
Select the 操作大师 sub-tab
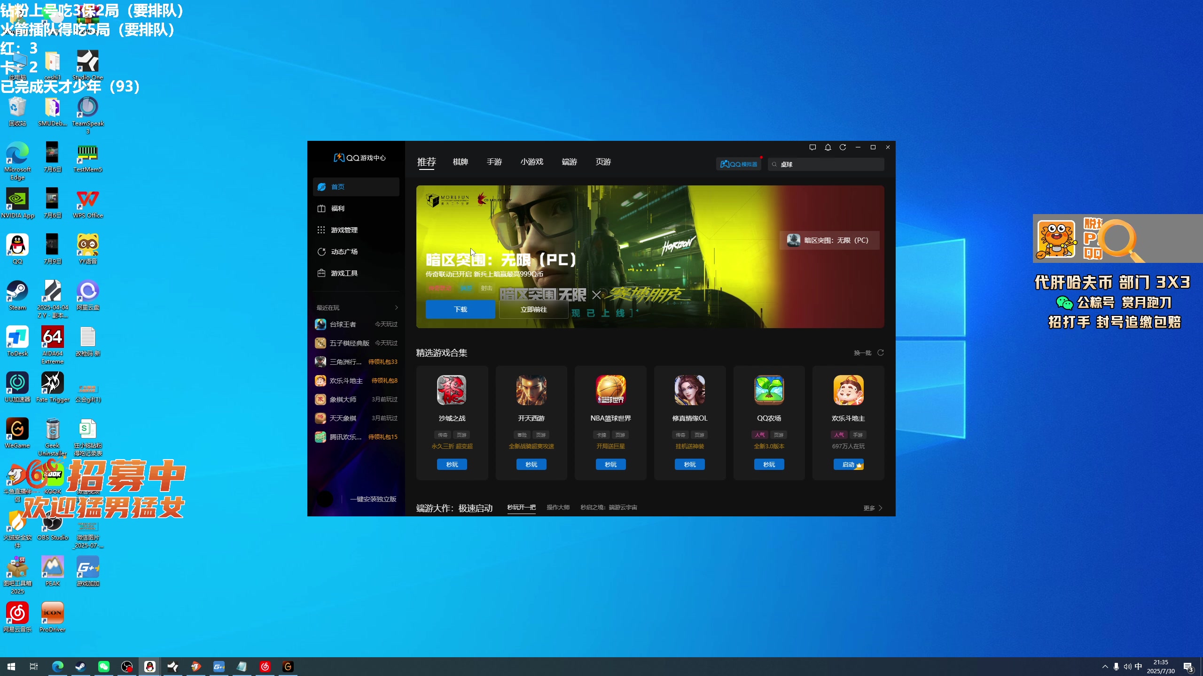click(558, 507)
